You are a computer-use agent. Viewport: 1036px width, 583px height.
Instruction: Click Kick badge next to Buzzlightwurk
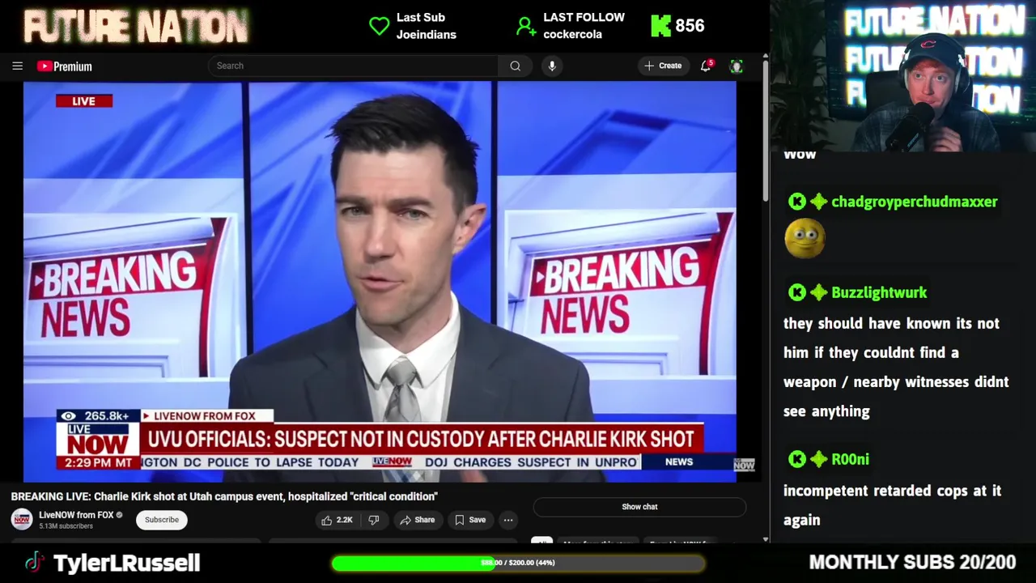pos(797,292)
